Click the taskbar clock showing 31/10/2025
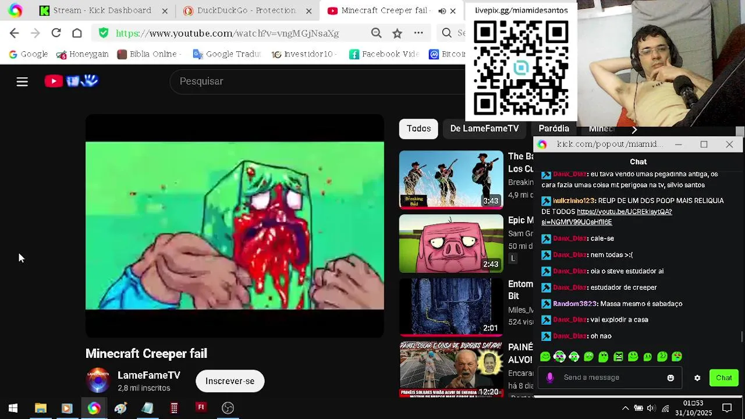This screenshot has width=745, height=419. [x=693, y=408]
